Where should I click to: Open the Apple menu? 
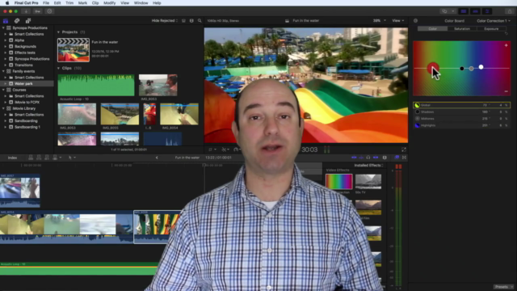7,3
